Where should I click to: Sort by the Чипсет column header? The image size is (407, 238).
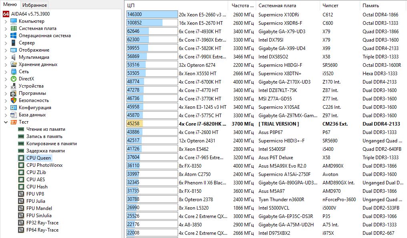click(x=340, y=6)
